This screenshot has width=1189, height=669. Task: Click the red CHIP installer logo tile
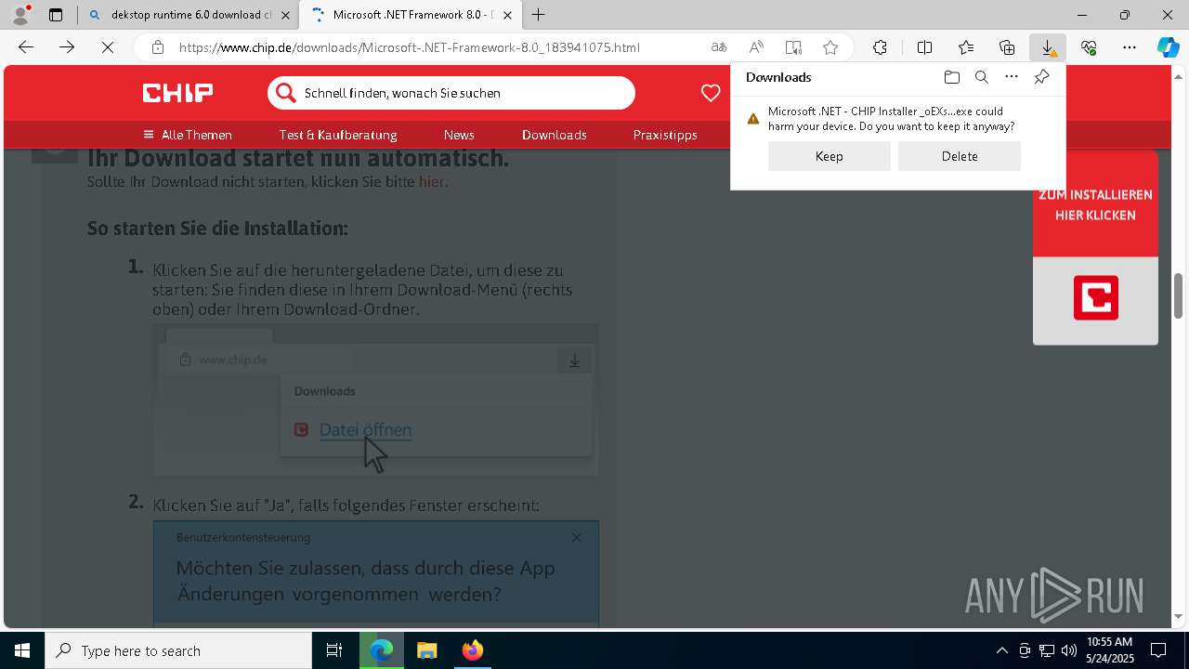point(1096,298)
